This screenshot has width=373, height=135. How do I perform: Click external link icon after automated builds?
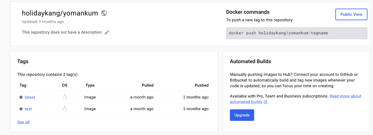pos(265,102)
